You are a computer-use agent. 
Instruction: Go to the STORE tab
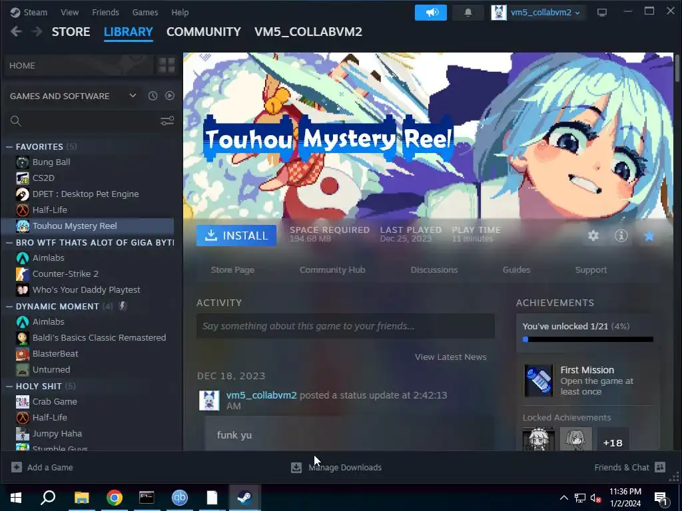coord(71,32)
